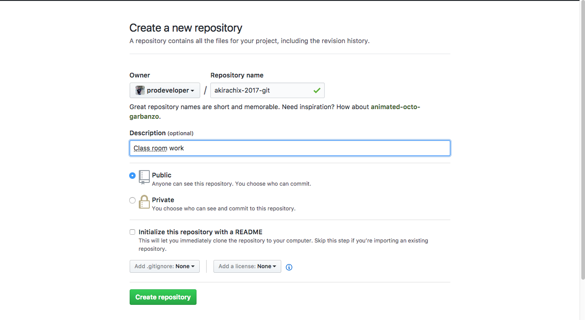Use the suggested name animated-octo-garbanzo

pyautogui.click(x=395, y=107)
